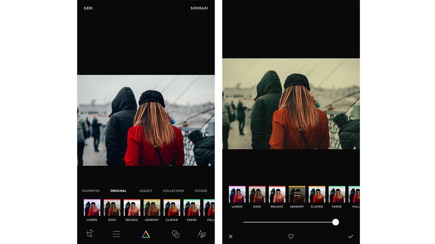Viewport: 435px width, 244px height.
Task: Open the COLLECTION filter category
Action: pyautogui.click(x=173, y=191)
